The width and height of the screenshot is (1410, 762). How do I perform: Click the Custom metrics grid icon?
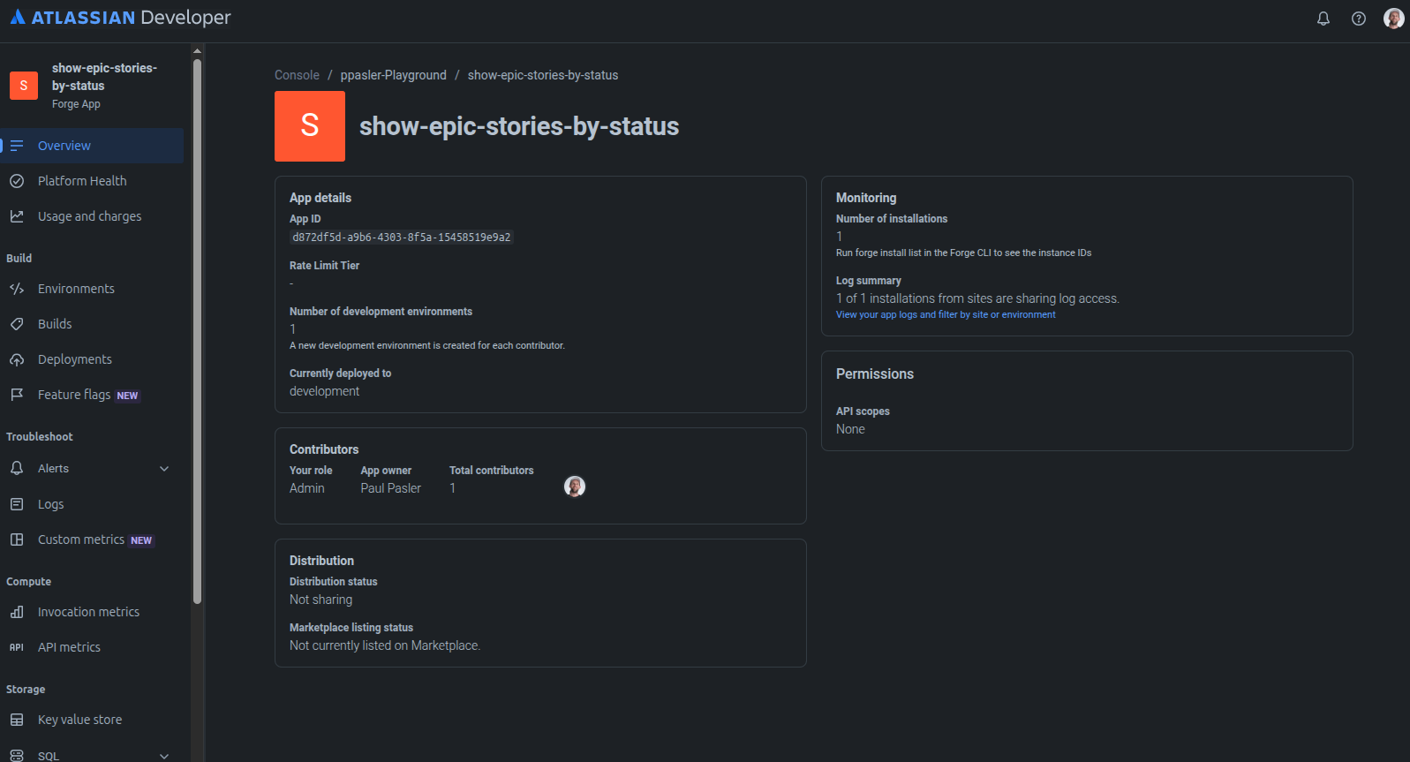pyautogui.click(x=17, y=539)
